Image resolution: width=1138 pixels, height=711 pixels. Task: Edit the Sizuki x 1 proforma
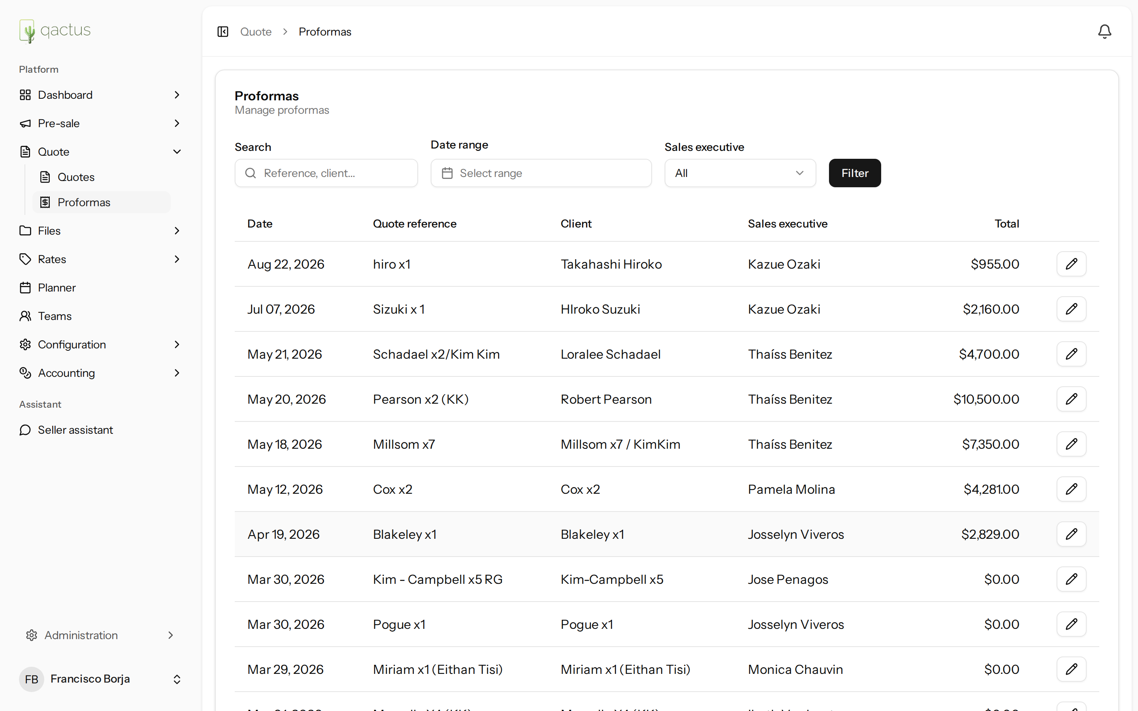pyautogui.click(x=1071, y=309)
